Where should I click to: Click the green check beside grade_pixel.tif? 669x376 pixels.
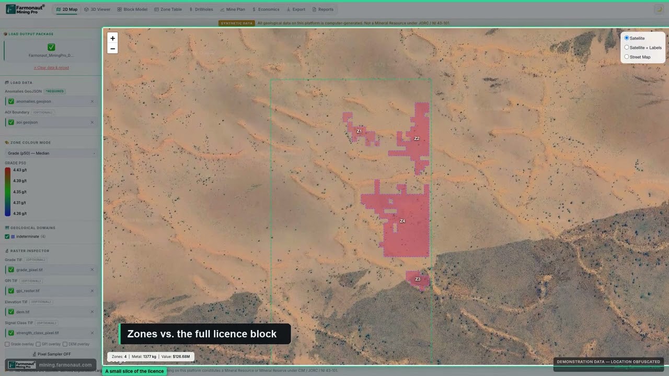coord(11,270)
